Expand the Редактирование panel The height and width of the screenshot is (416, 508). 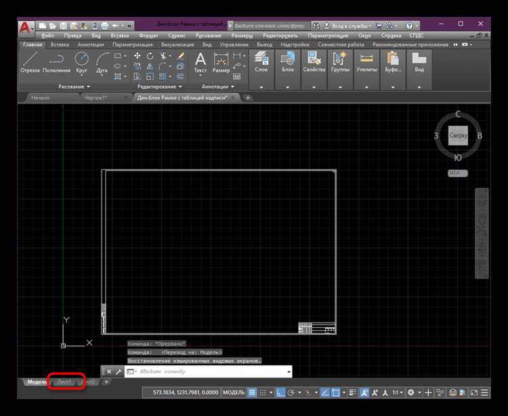[x=160, y=87]
